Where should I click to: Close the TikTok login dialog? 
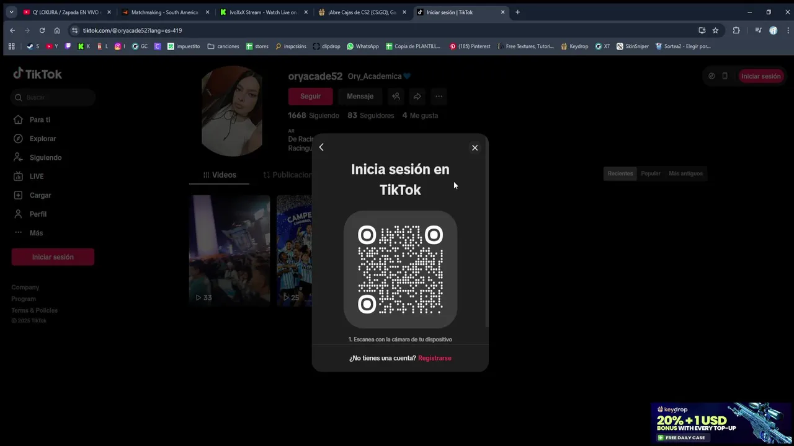click(475, 147)
